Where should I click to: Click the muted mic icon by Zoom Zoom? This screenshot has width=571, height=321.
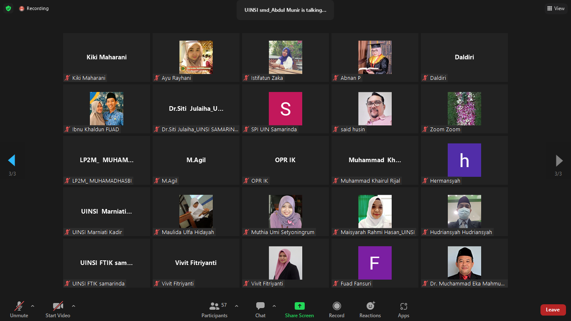click(x=425, y=129)
